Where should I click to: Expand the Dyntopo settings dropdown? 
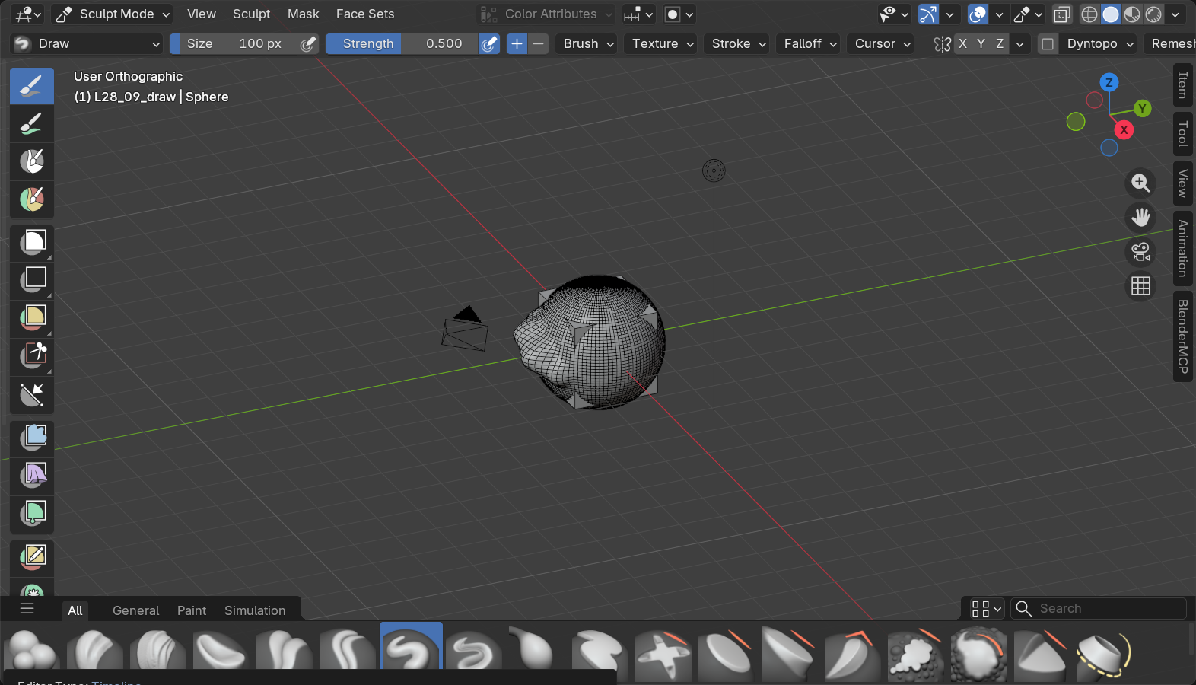click(1100, 44)
